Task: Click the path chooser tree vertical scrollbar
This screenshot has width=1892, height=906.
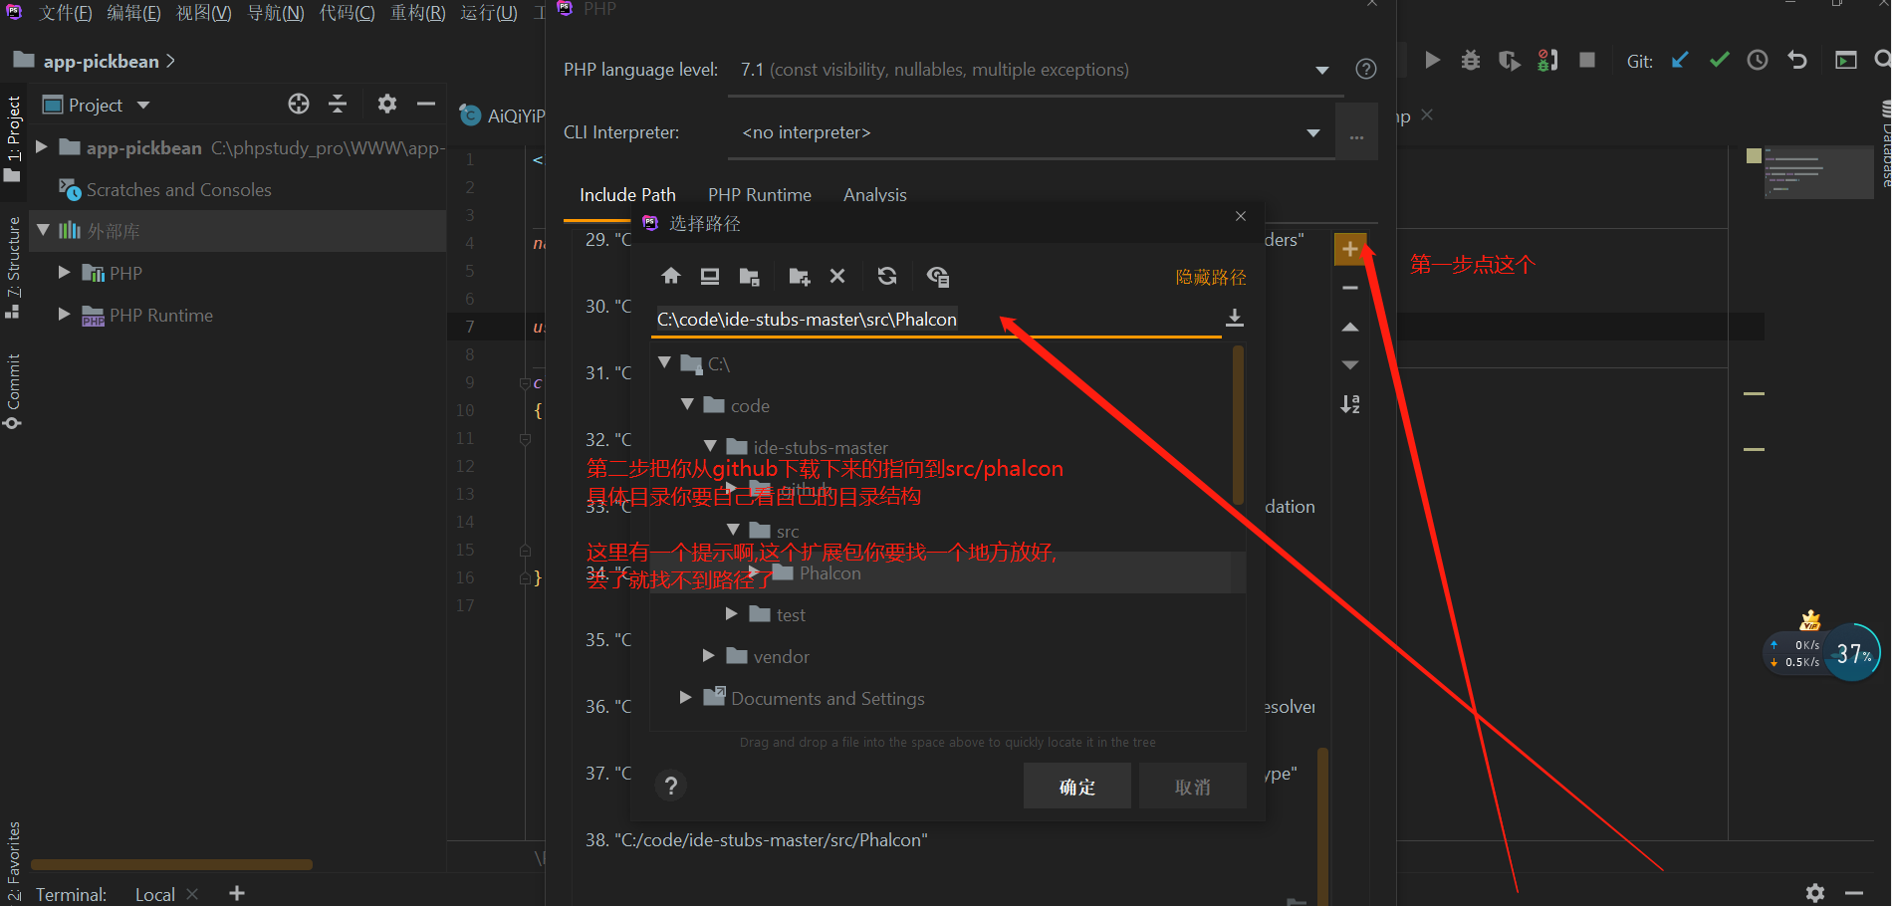Action: click(x=1239, y=425)
